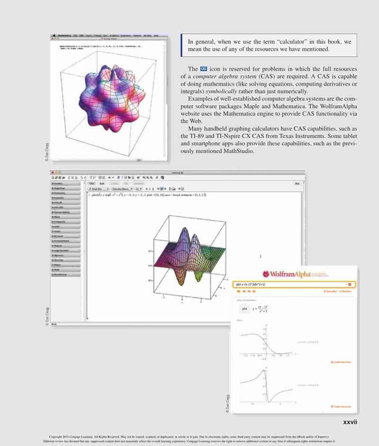This screenshot has height=446, width=379.
Task: Expand the Miscellaneous palette
Action: click(x=66, y=275)
